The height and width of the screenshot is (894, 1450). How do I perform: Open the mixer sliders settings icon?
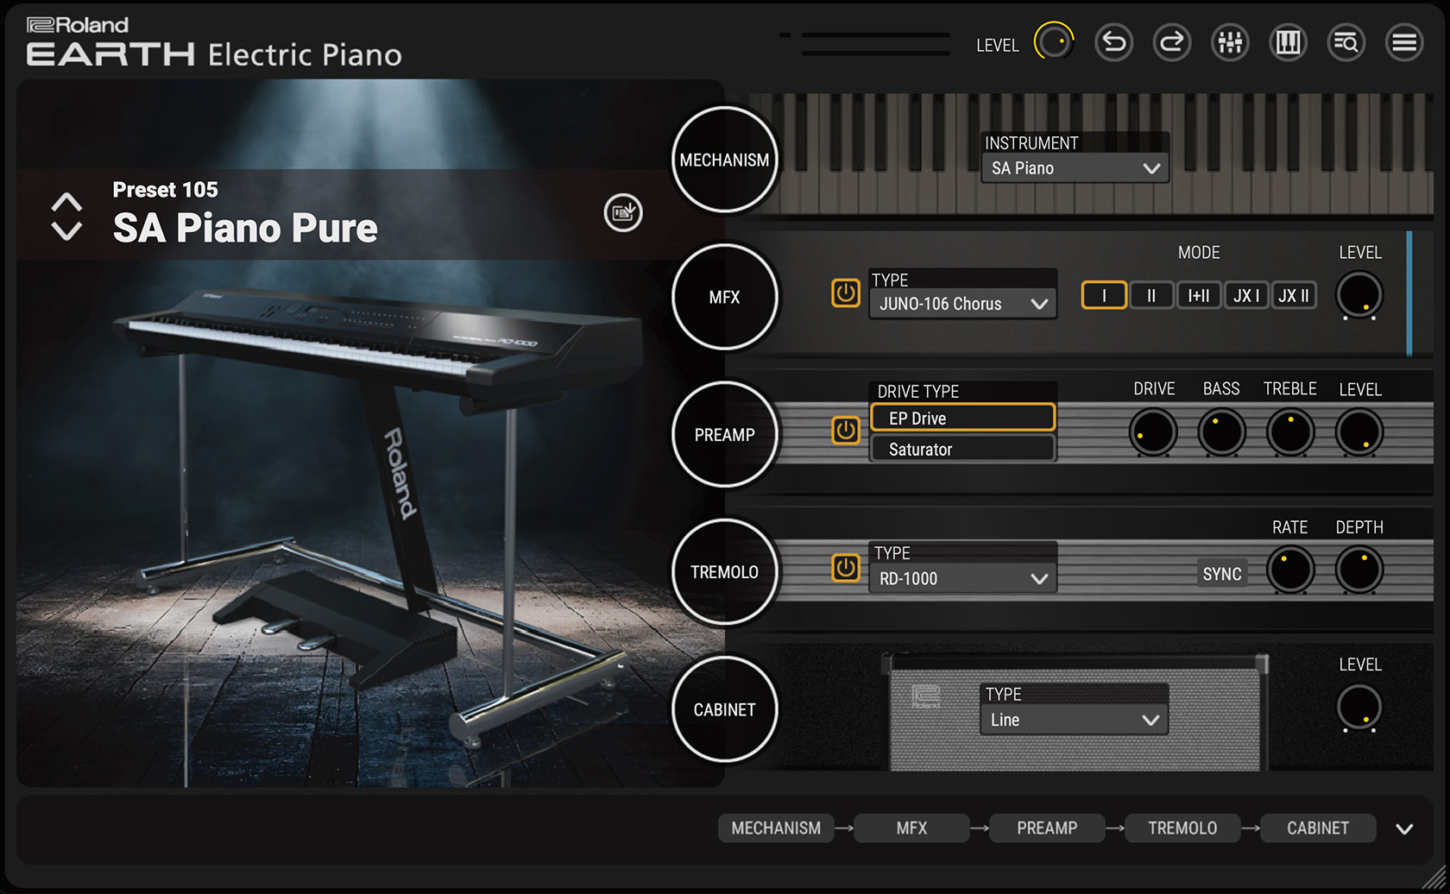(x=1230, y=42)
